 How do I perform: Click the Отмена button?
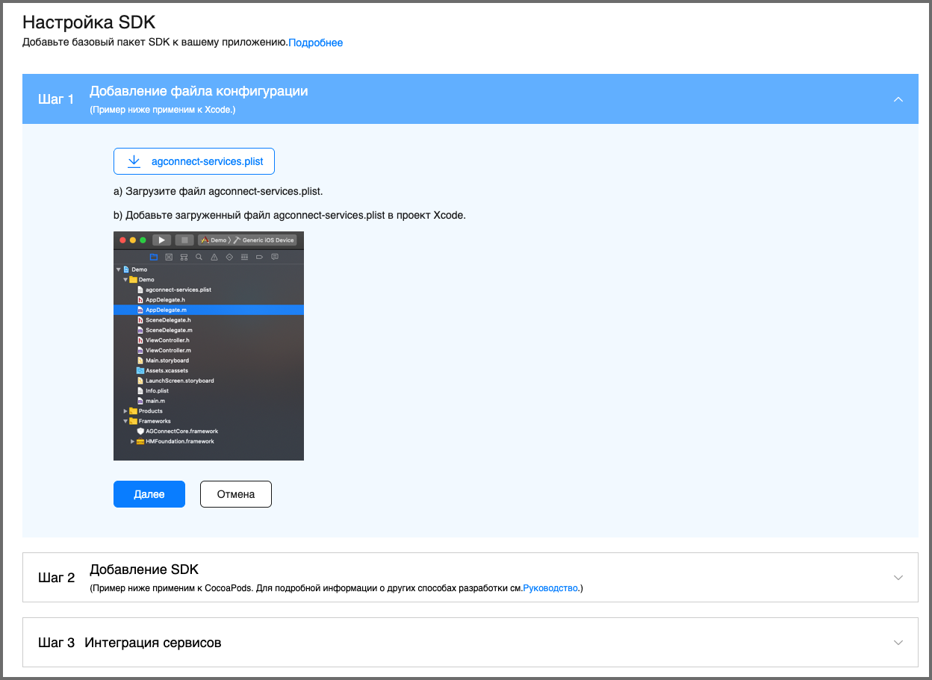(235, 494)
